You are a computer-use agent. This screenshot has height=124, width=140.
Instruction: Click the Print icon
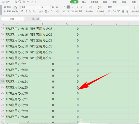pos(20,2)
